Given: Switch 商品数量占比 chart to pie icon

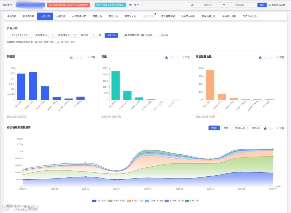Looking at the screenshot, I should (266, 57).
